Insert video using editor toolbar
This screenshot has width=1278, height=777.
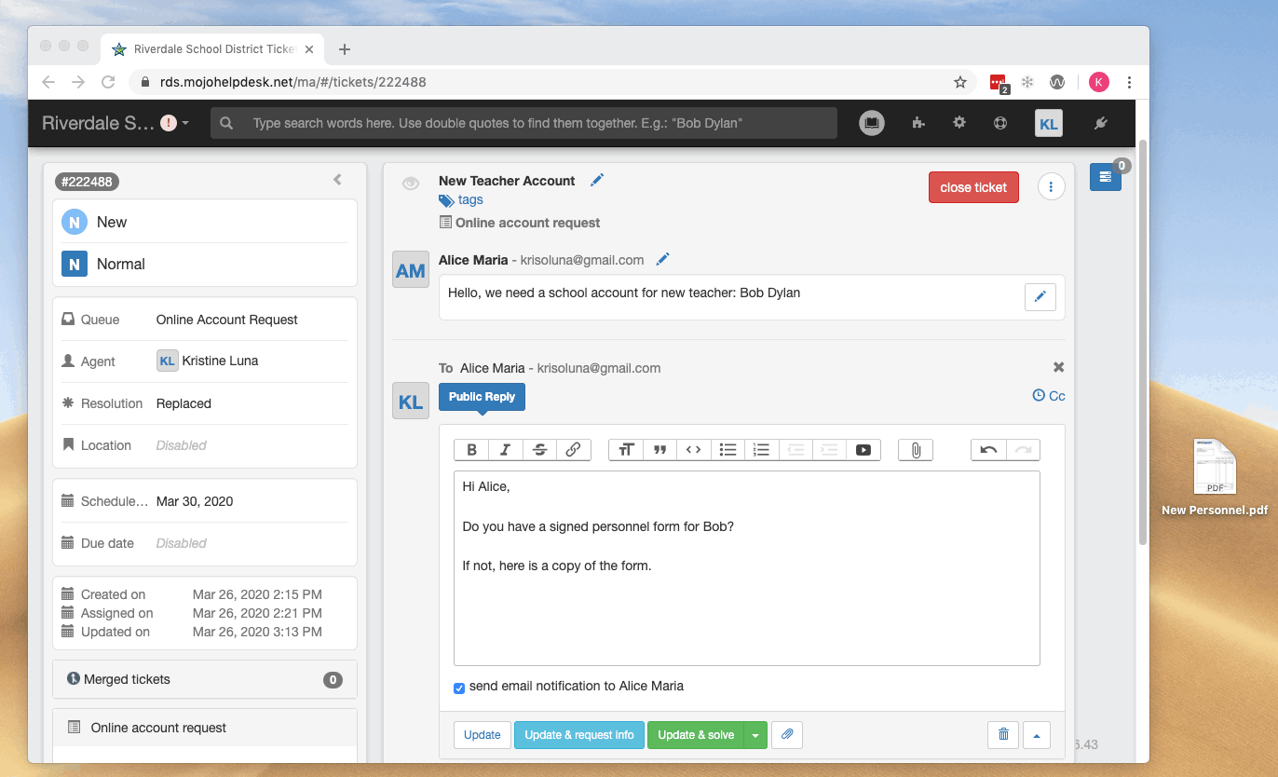[863, 450]
